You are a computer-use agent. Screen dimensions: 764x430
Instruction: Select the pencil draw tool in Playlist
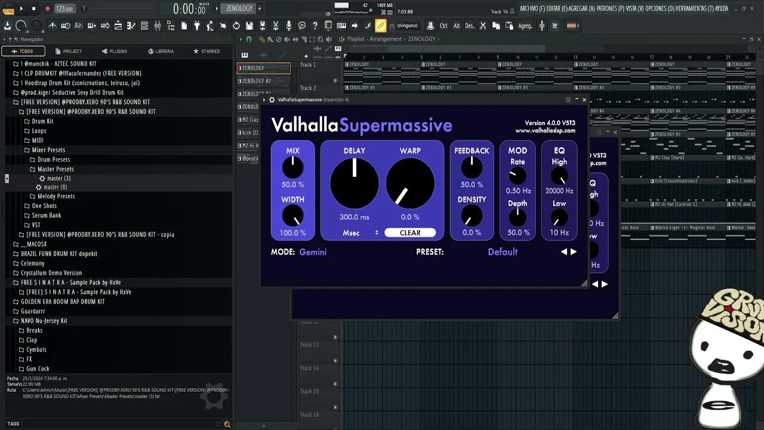[261, 39]
